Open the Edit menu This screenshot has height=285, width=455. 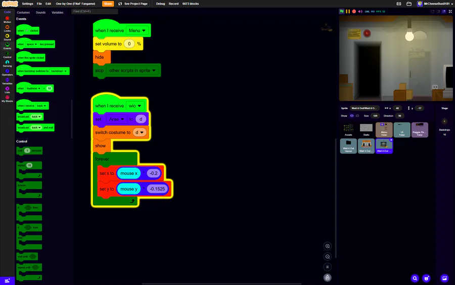(x=48, y=4)
